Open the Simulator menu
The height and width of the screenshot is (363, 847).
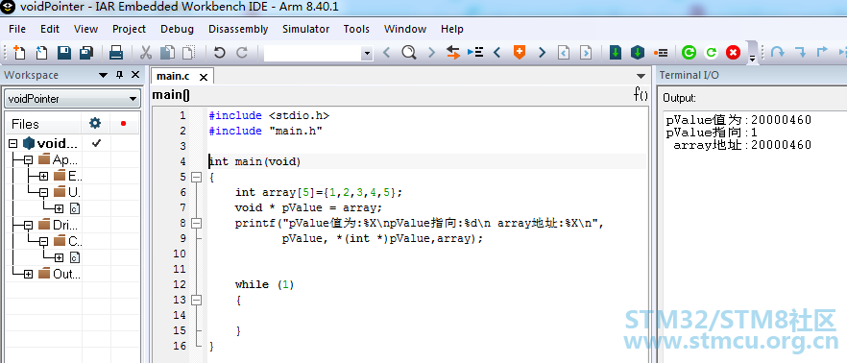point(305,29)
